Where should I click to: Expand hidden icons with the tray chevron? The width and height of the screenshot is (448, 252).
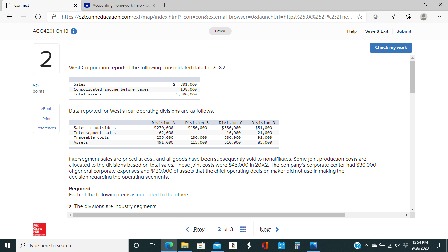[x=366, y=245]
